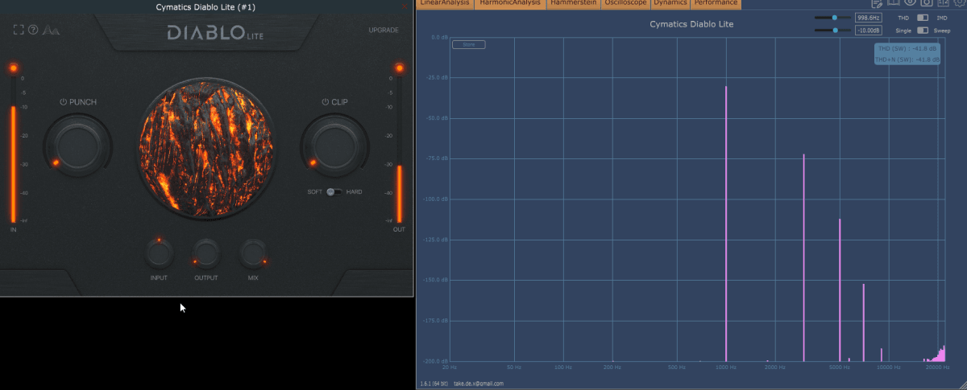Switch to the HarmonicAnalysis tab
Viewport: 967px width, 390px height.
(x=510, y=3)
